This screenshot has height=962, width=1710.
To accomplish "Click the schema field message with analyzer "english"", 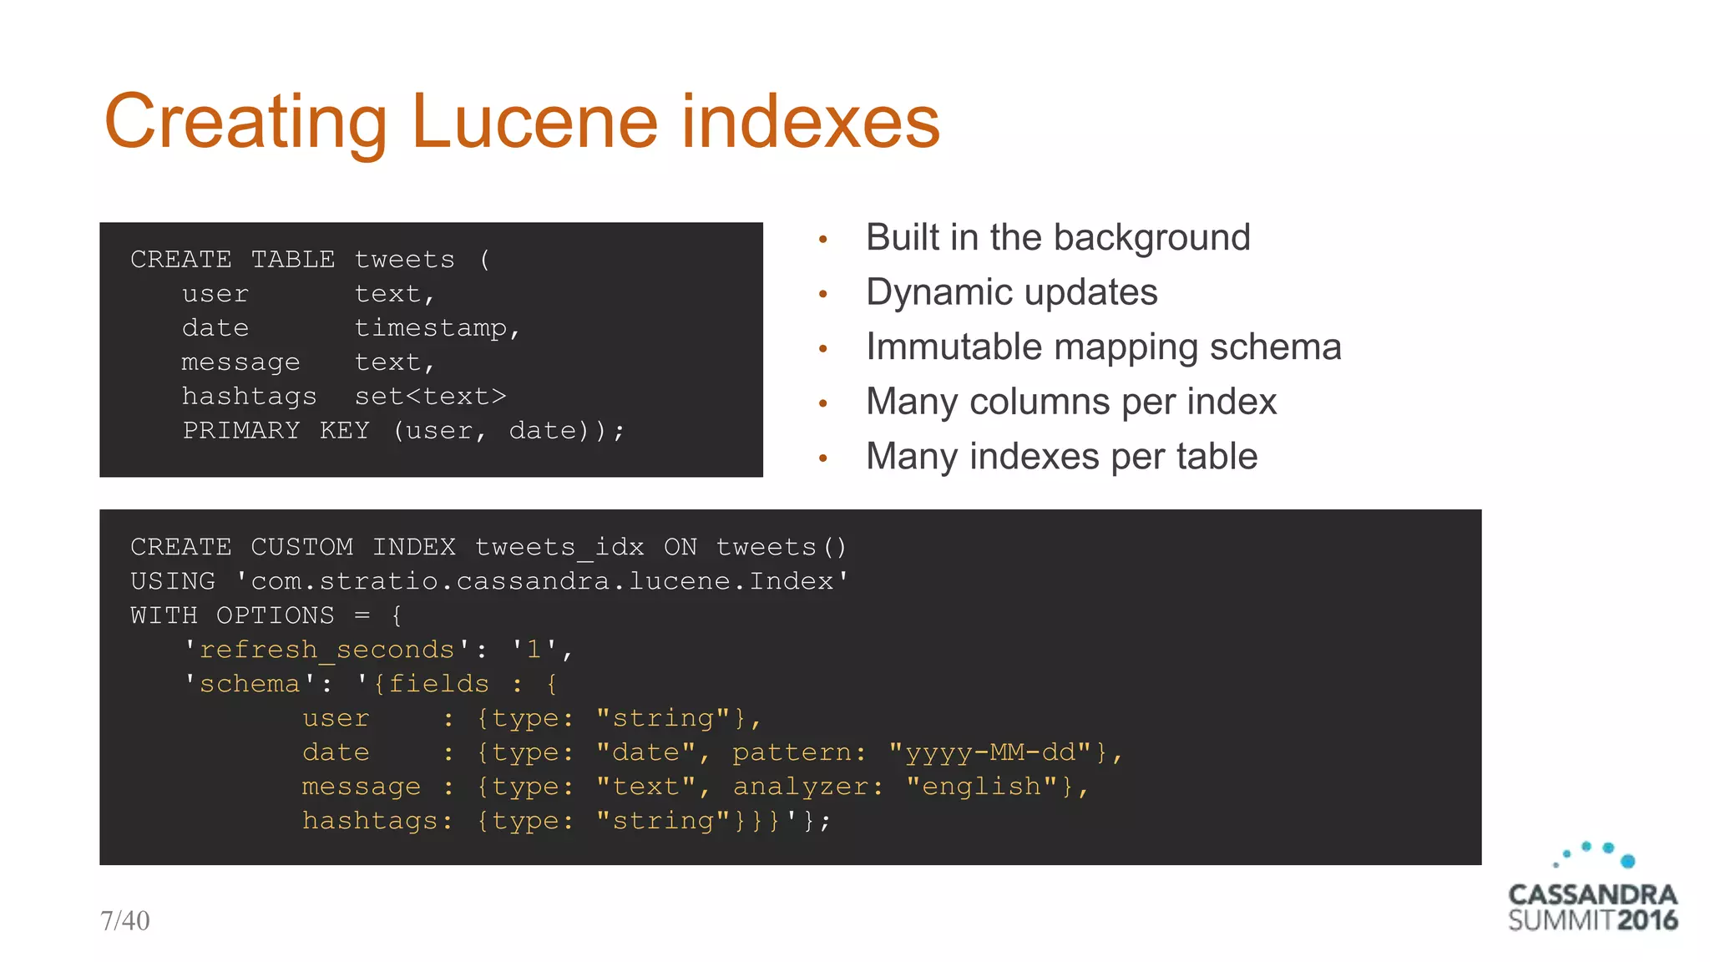I will tap(696, 787).
